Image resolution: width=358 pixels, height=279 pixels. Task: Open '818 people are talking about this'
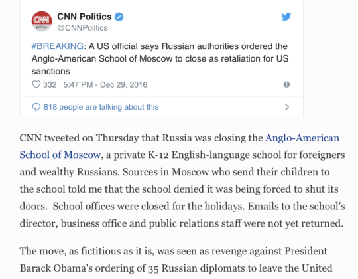pyautogui.click(x=101, y=107)
